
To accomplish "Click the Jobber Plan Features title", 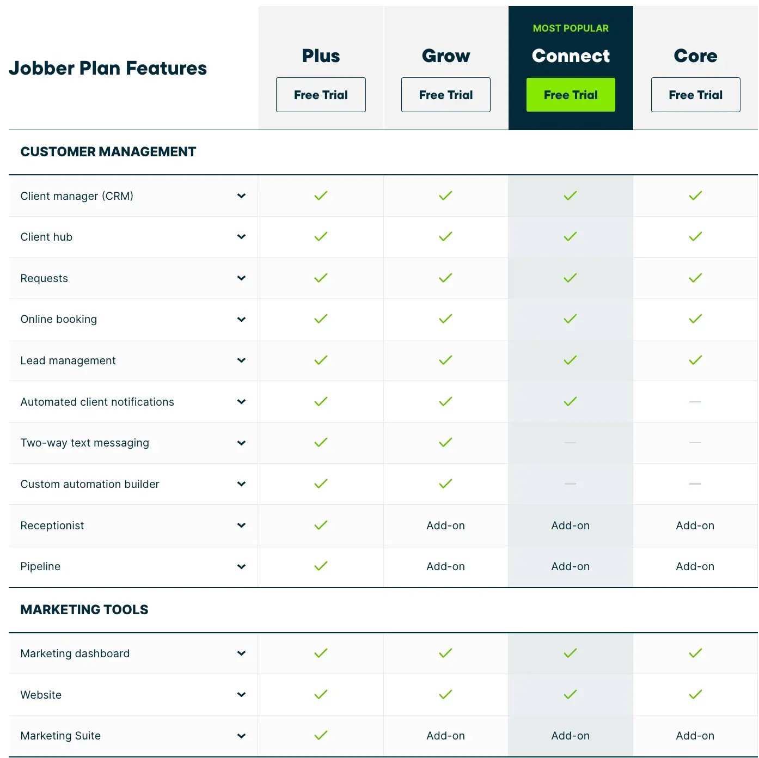I will coord(108,68).
